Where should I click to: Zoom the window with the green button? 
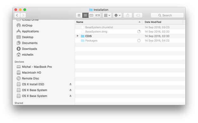pyautogui.click(x=25, y=10)
